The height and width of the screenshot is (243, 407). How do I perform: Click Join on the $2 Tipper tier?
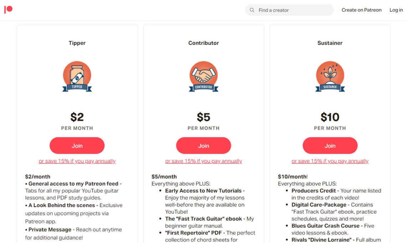77,146
